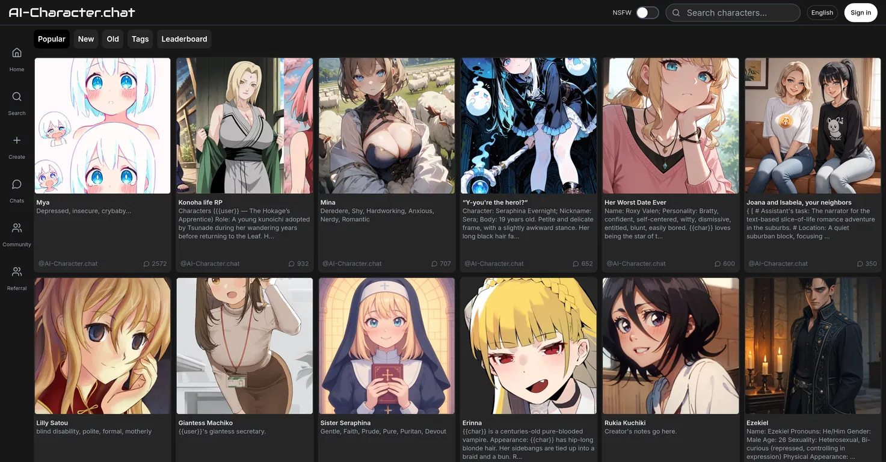Open the Home icon in sidebar
The height and width of the screenshot is (462, 886).
pyautogui.click(x=17, y=53)
